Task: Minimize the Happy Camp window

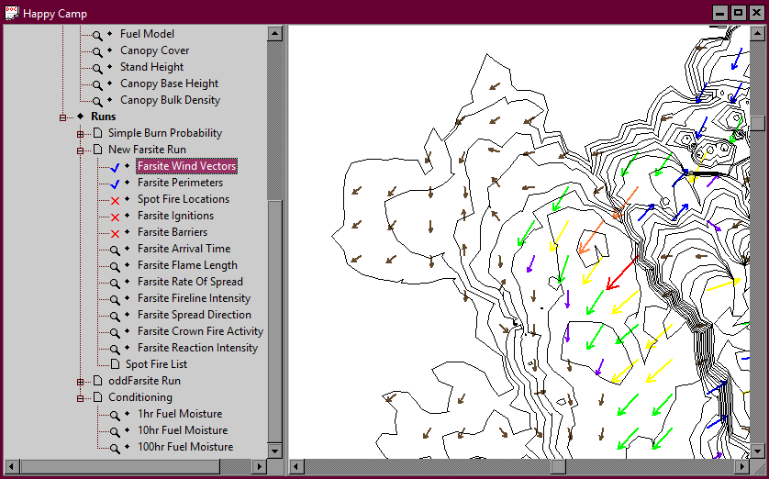Action: click(720, 13)
